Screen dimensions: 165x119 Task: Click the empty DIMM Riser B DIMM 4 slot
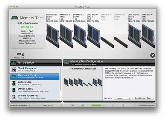click(121, 42)
